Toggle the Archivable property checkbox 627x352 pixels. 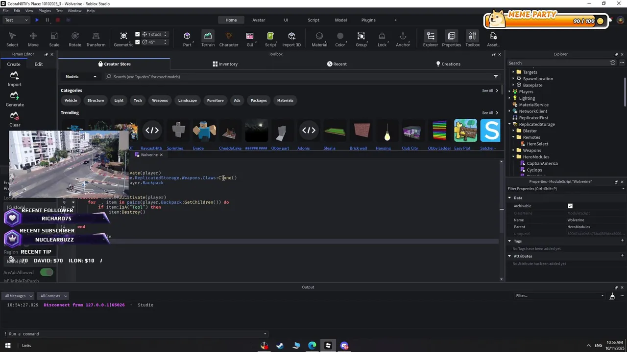[570, 206]
